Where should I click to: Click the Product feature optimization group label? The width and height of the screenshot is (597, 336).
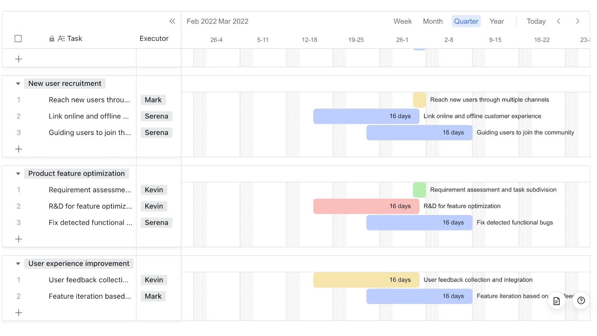[x=76, y=174]
